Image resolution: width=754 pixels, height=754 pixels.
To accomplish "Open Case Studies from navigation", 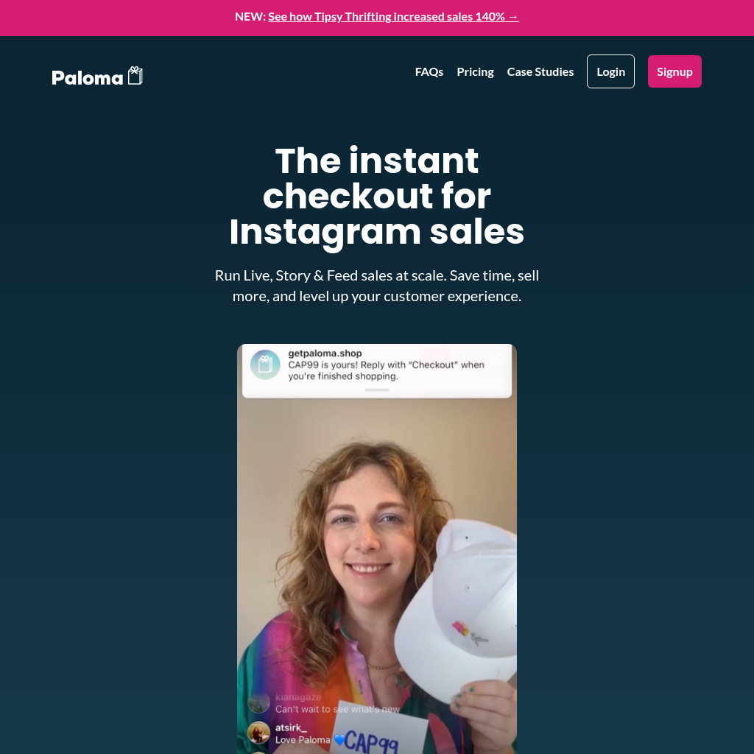I will click(540, 71).
